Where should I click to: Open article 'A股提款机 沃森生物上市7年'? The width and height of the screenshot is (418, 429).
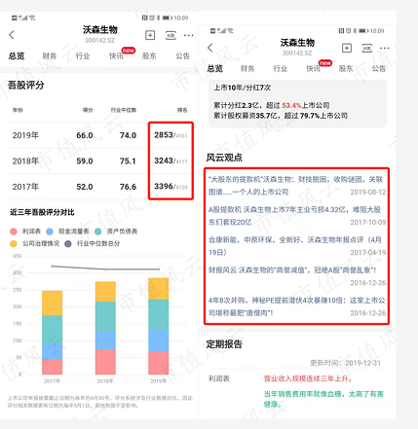pos(297,216)
